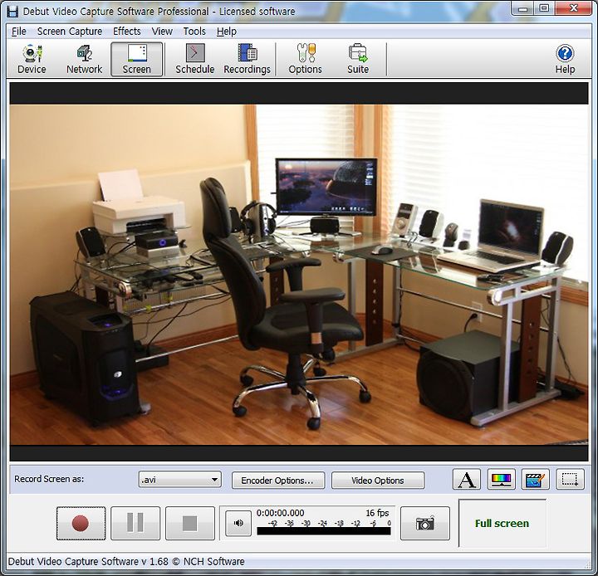This screenshot has width=598, height=576.
Task: Activate the selection rectangle capture tool
Action: pos(570,479)
